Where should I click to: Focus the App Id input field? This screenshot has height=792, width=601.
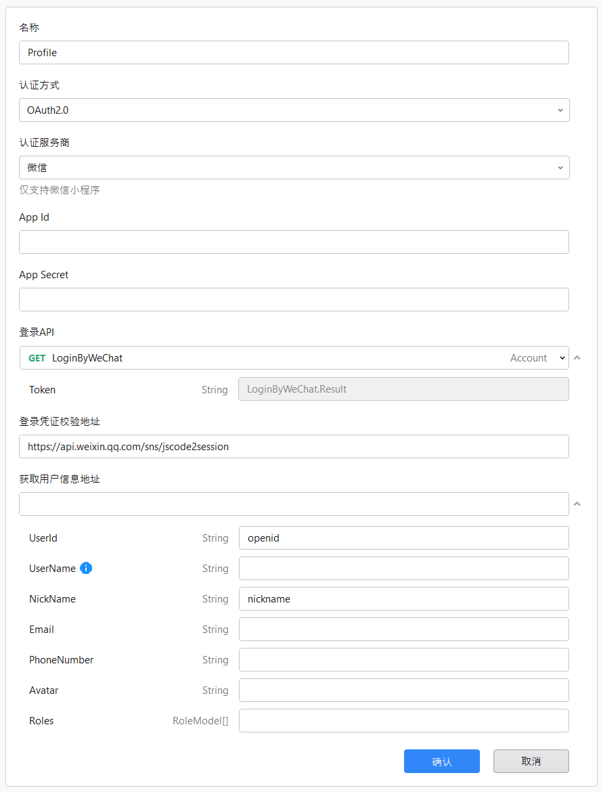coord(294,242)
